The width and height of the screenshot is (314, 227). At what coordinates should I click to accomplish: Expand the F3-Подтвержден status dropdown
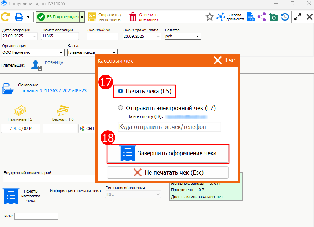click(x=82, y=17)
